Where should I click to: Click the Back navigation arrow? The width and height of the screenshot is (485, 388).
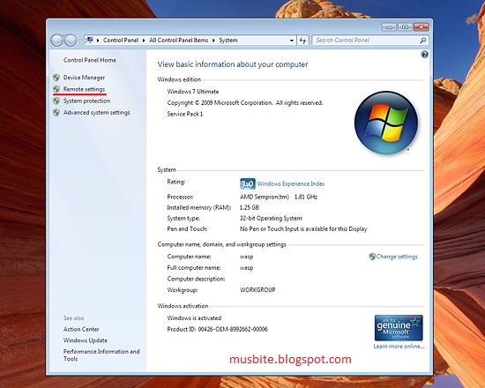[x=56, y=41]
